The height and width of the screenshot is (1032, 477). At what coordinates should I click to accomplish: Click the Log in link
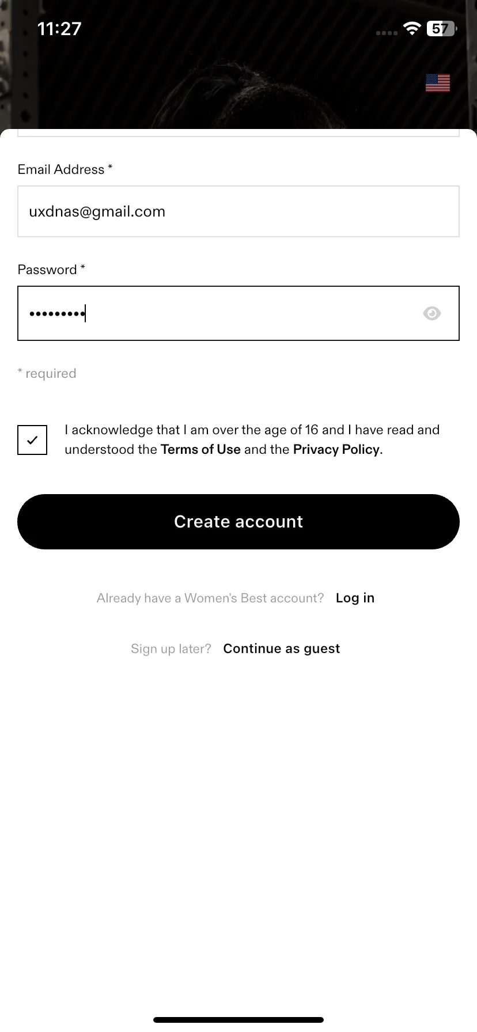[355, 598]
